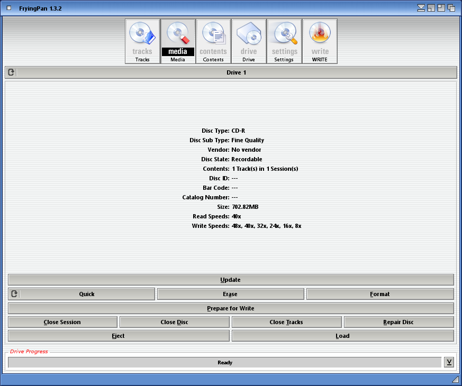Expand the drive progress details arrow
The image size is (462, 386).
click(x=449, y=362)
